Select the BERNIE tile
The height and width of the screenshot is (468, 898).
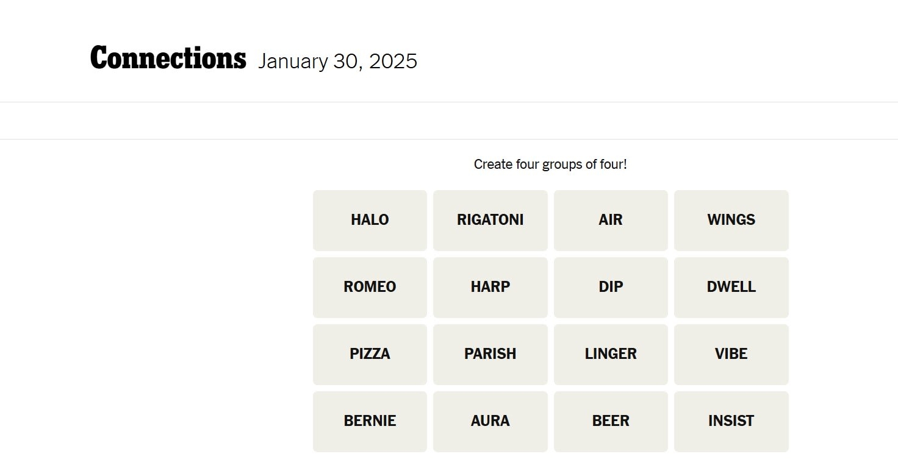[x=370, y=421]
